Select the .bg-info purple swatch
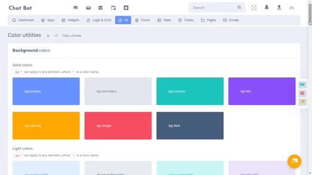The image size is (312, 175). click(x=262, y=91)
